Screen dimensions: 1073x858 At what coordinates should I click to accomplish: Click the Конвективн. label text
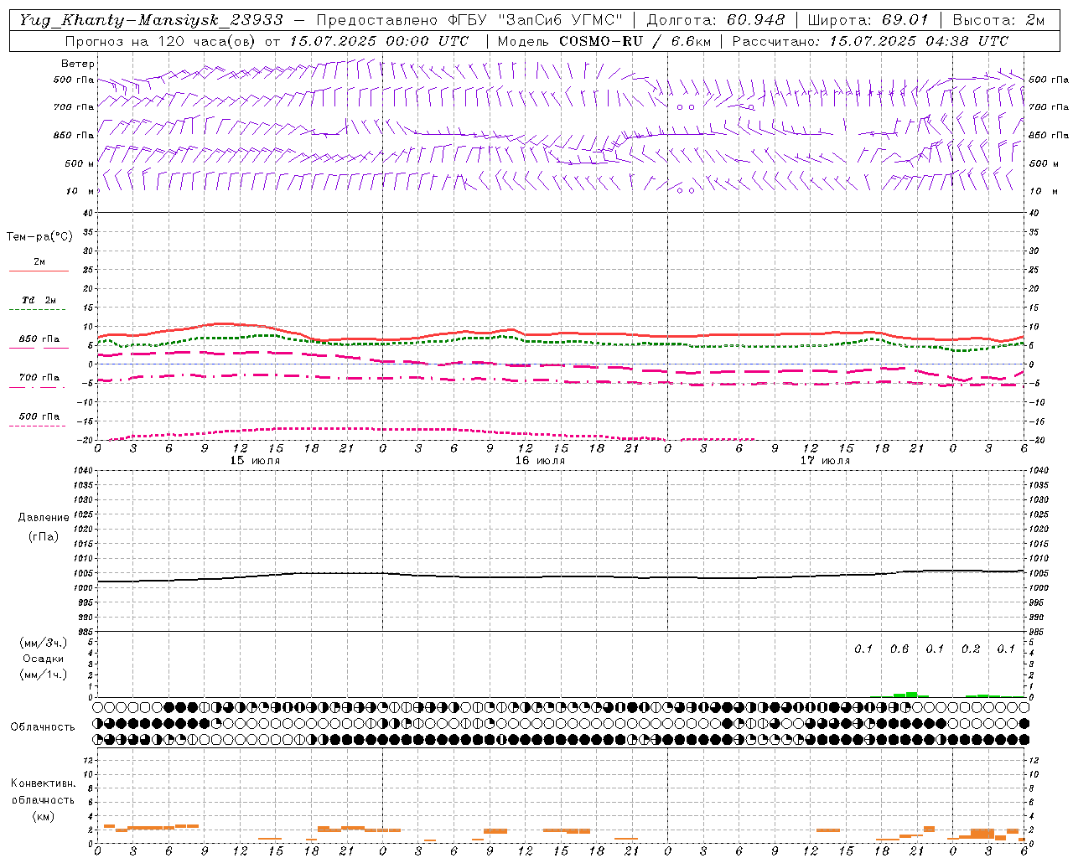tap(44, 783)
